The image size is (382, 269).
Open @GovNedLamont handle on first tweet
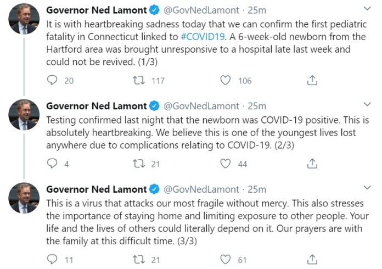tap(201, 10)
